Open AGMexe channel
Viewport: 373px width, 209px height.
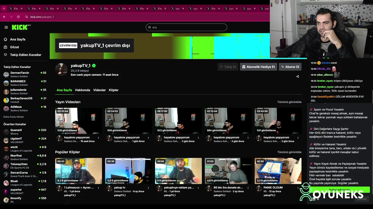pyautogui.click(x=25, y=109)
